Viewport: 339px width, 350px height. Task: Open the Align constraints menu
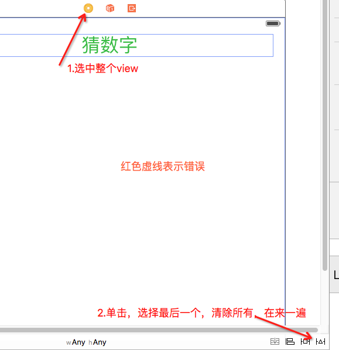pyautogui.click(x=290, y=341)
